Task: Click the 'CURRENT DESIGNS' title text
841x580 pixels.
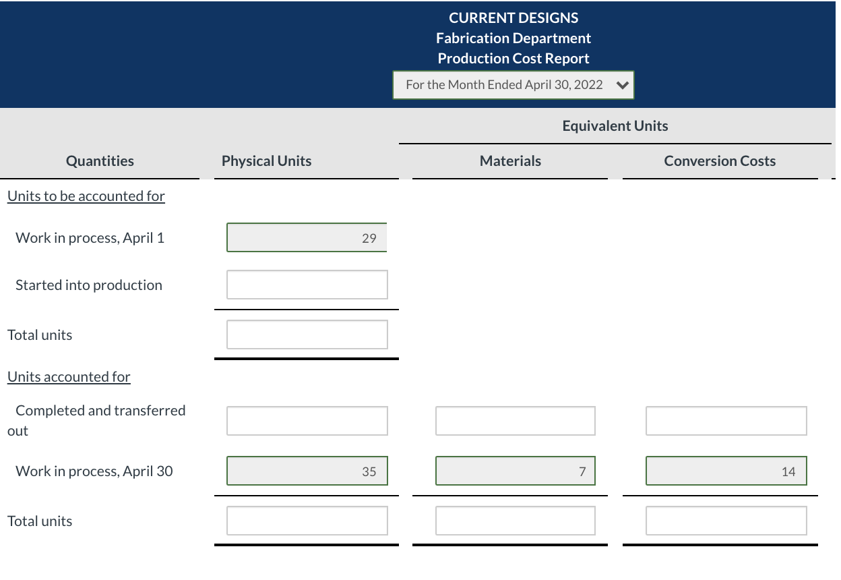Action: (513, 18)
